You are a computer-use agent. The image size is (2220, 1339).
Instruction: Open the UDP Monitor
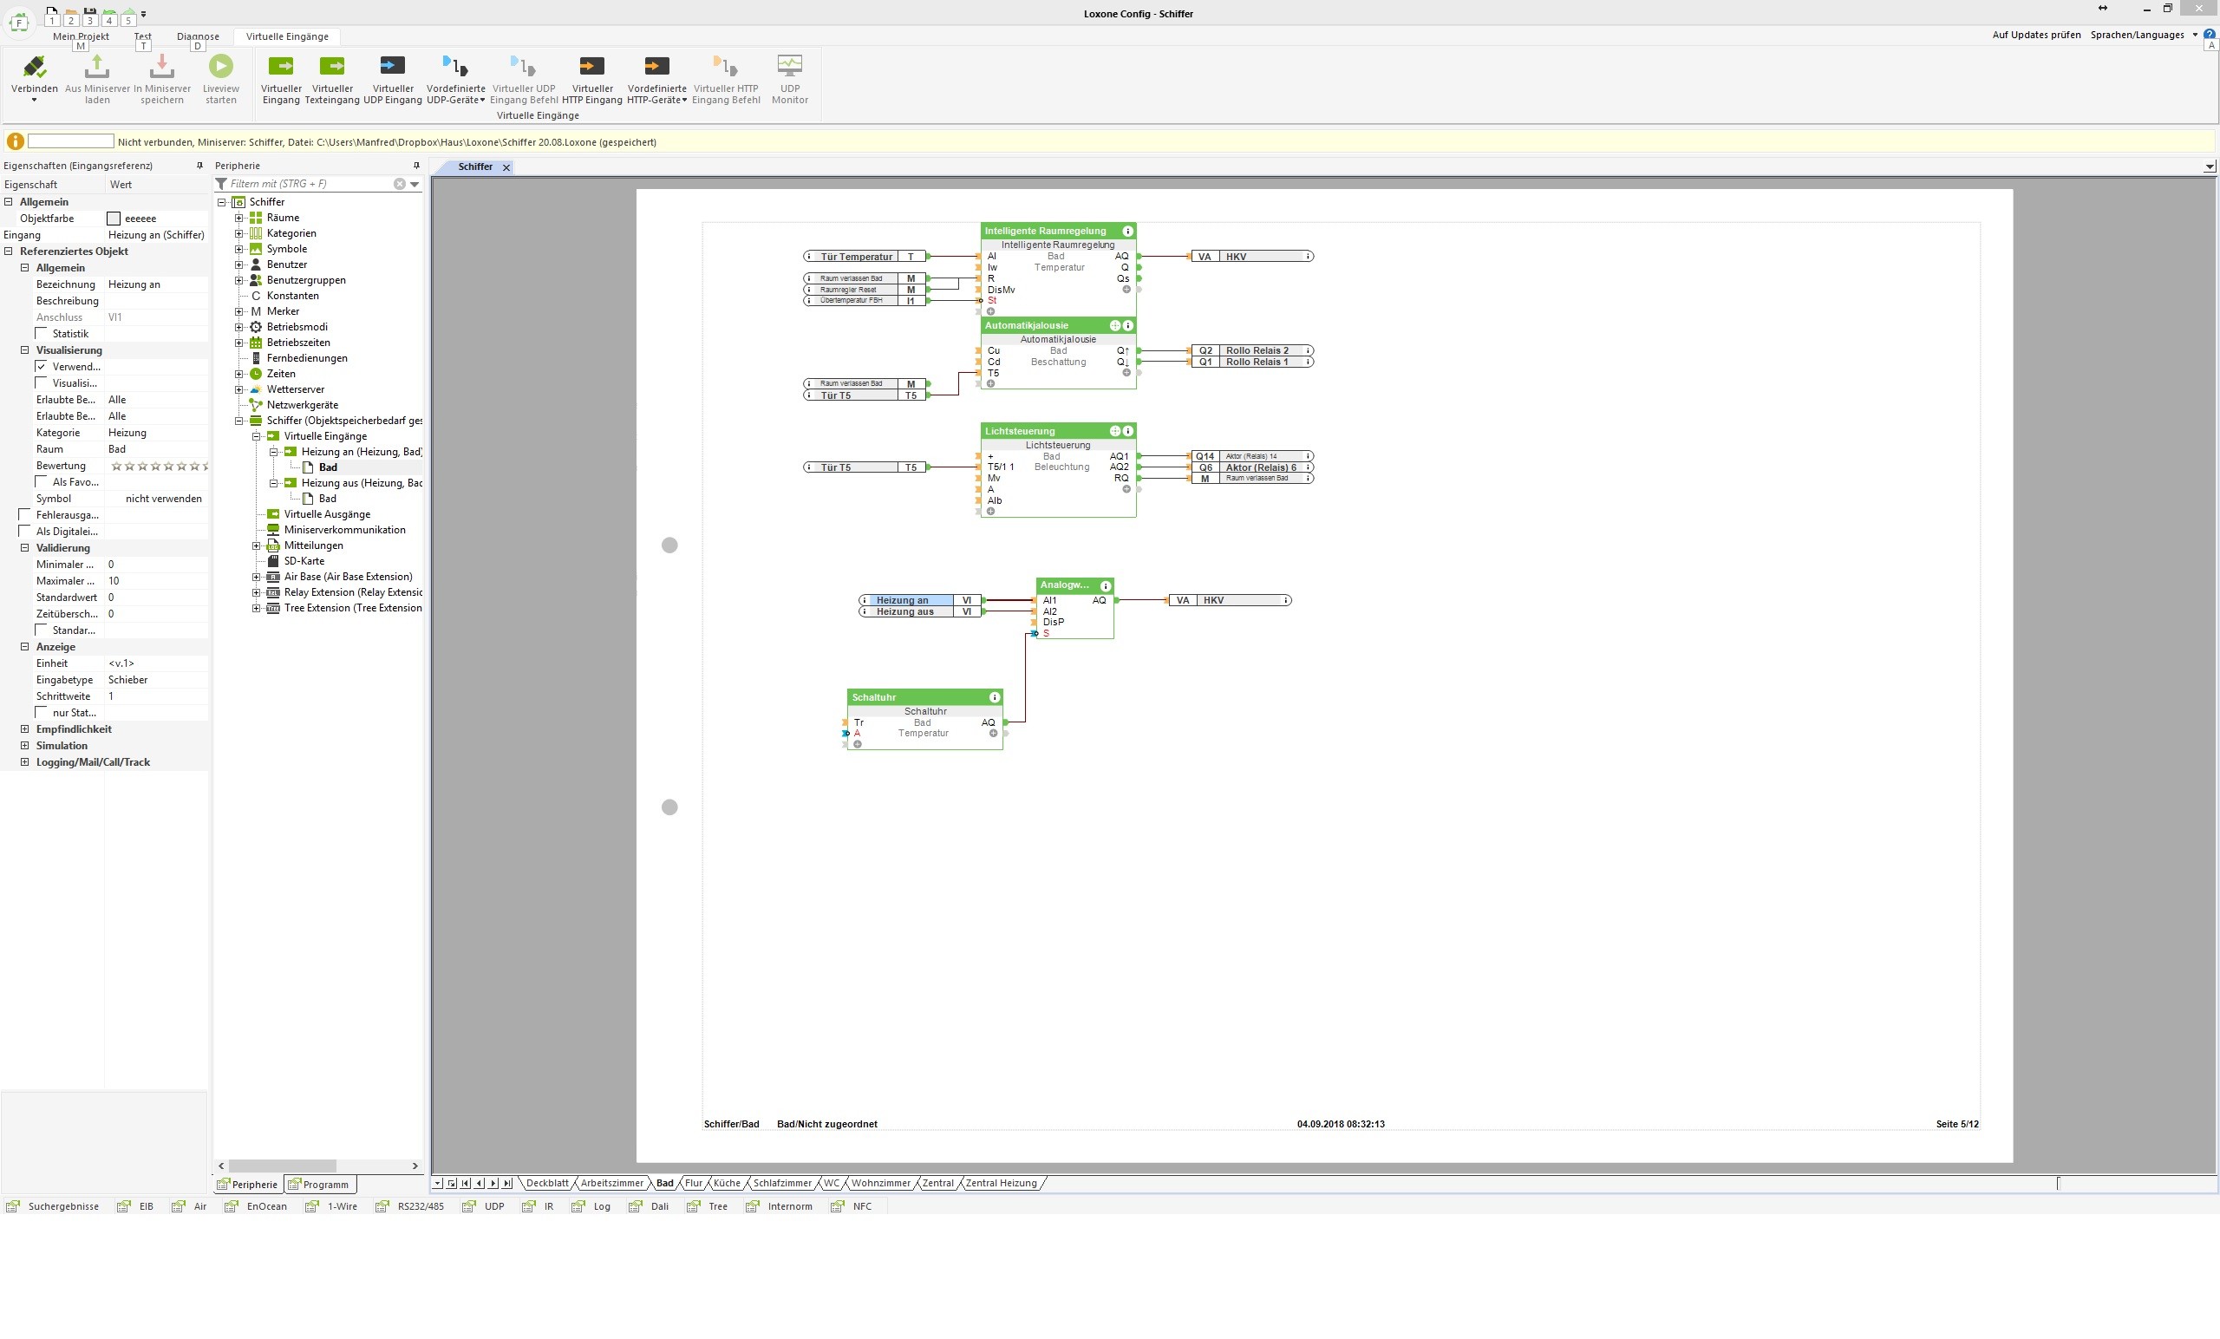789,67
